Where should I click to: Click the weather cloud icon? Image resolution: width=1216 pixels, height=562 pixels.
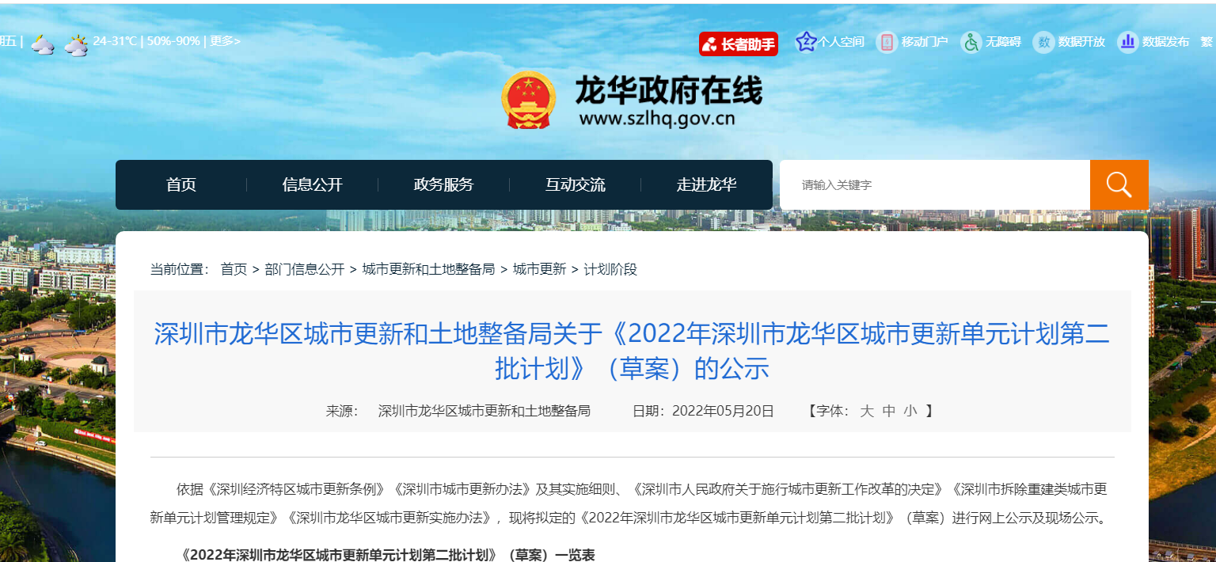click(x=43, y=45)
